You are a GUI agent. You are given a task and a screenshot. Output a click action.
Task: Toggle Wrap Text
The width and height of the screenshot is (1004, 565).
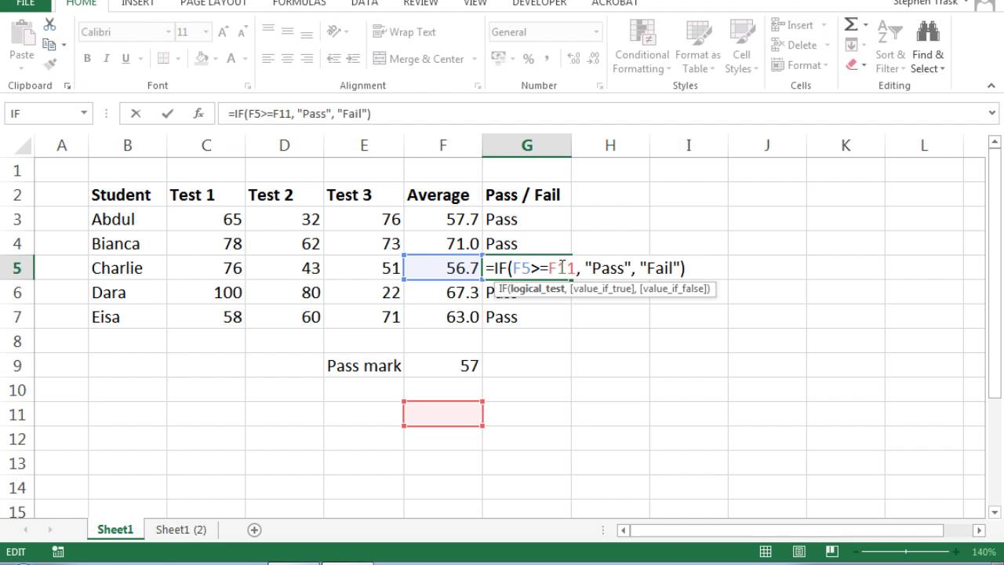(404, 32)
